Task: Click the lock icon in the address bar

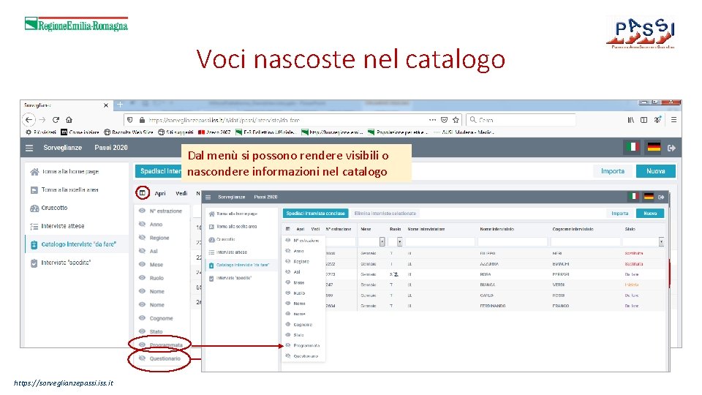Action: click(142, 120)
